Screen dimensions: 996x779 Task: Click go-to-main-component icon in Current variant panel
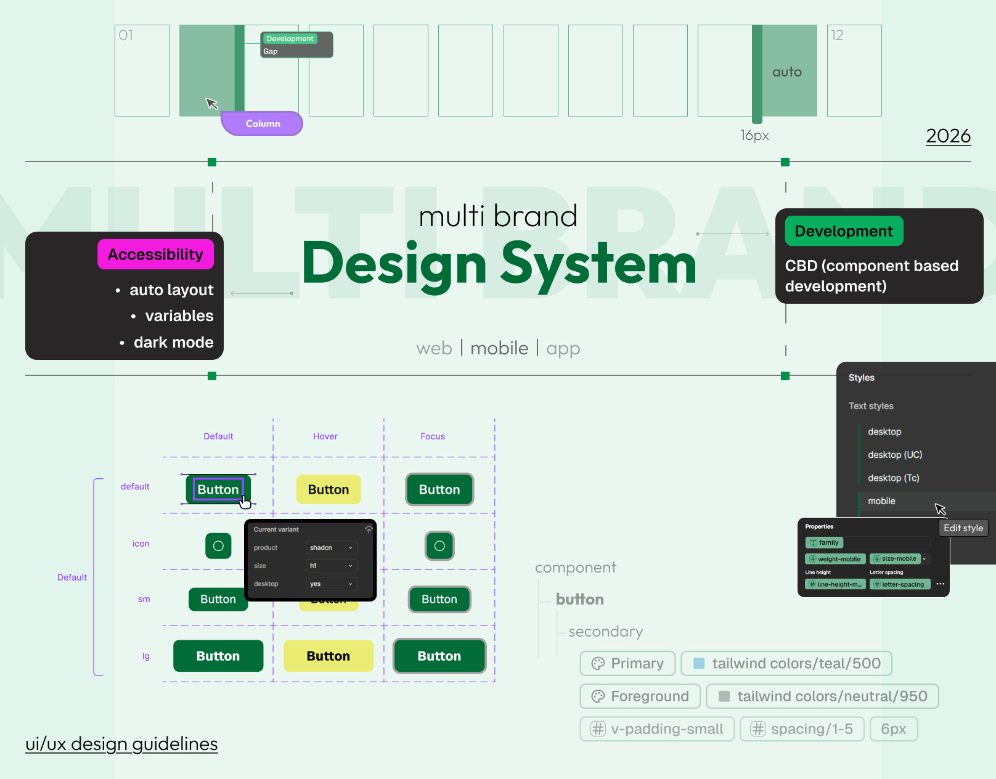click(369, 529)
